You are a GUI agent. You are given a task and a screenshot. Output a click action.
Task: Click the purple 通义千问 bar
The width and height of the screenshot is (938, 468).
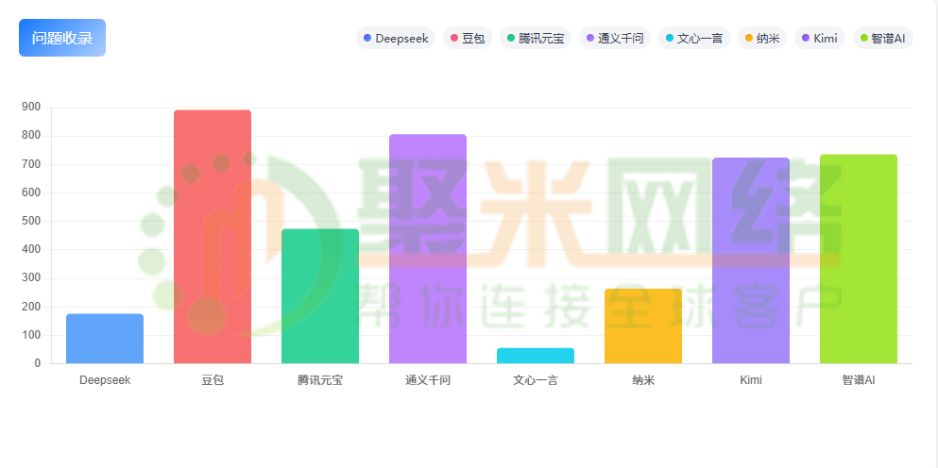pyautogui.click(x=428, y=249)
